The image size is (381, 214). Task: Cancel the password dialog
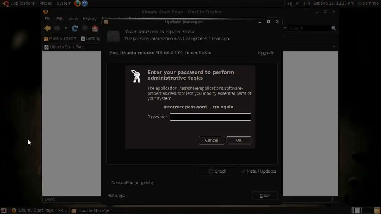pyautogui.click(x=211, y=140)
